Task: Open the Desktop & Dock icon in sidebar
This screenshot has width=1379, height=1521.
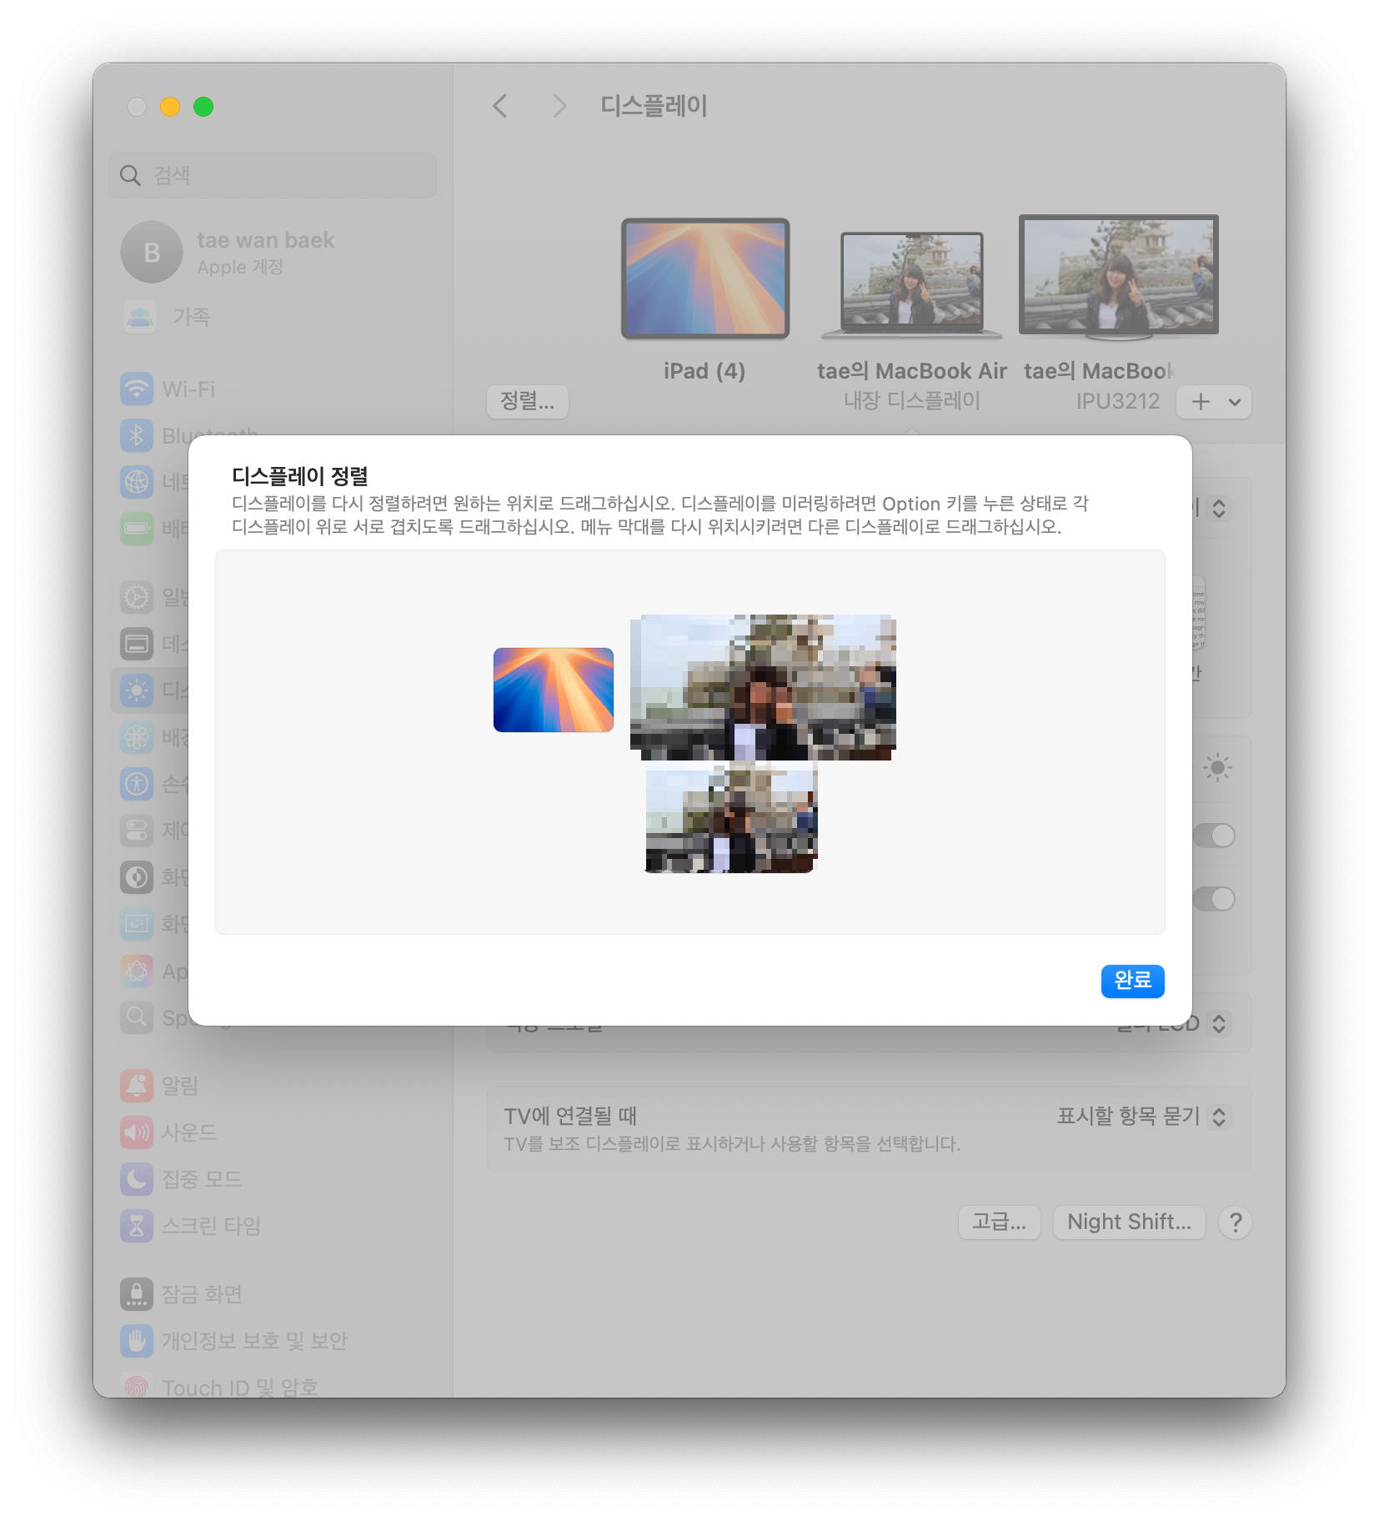Action: point(137,643)
